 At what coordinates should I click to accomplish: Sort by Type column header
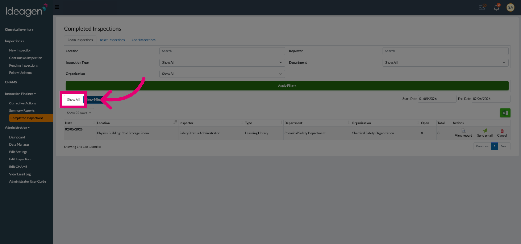pyautogui.click(x=263, y=123)
